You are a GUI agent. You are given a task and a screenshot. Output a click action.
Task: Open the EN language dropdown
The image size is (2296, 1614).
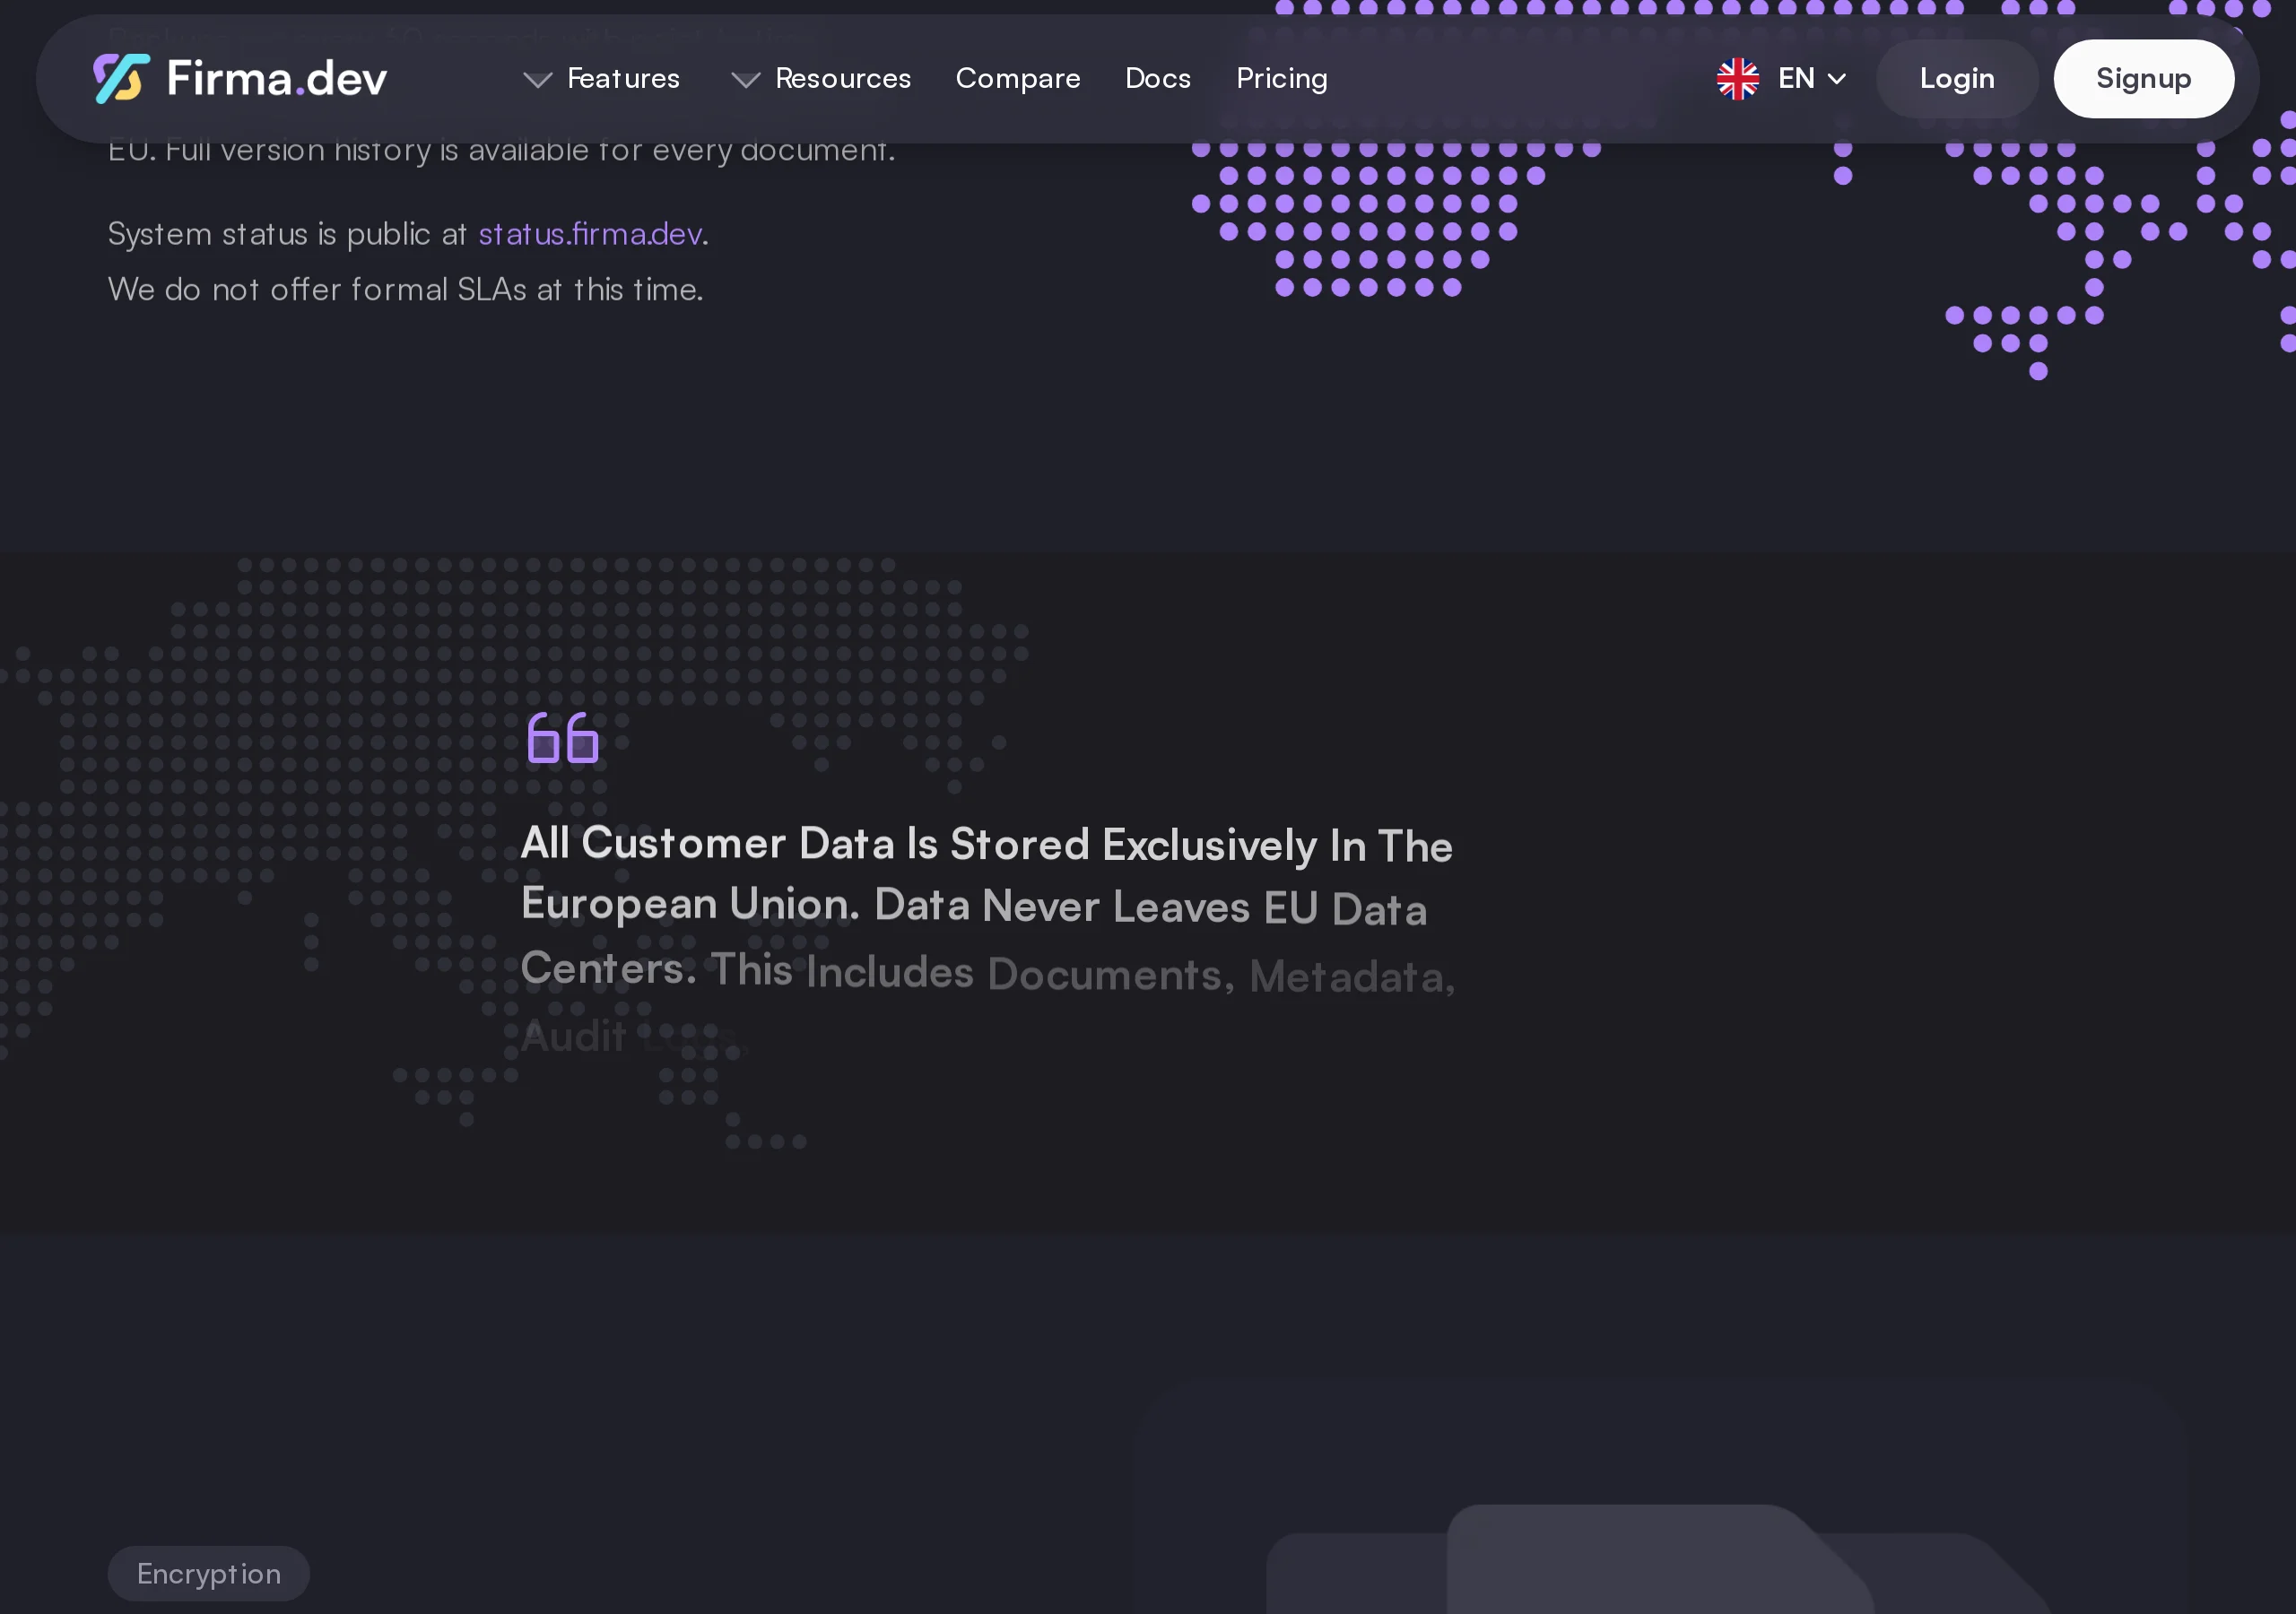(1811, 78)
